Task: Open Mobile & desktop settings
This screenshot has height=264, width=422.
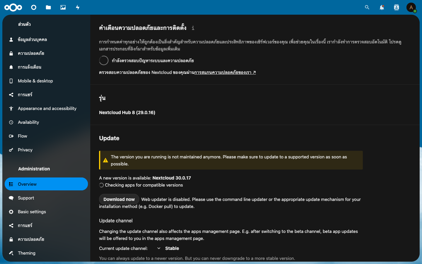Action: click(x=46, y=81)
